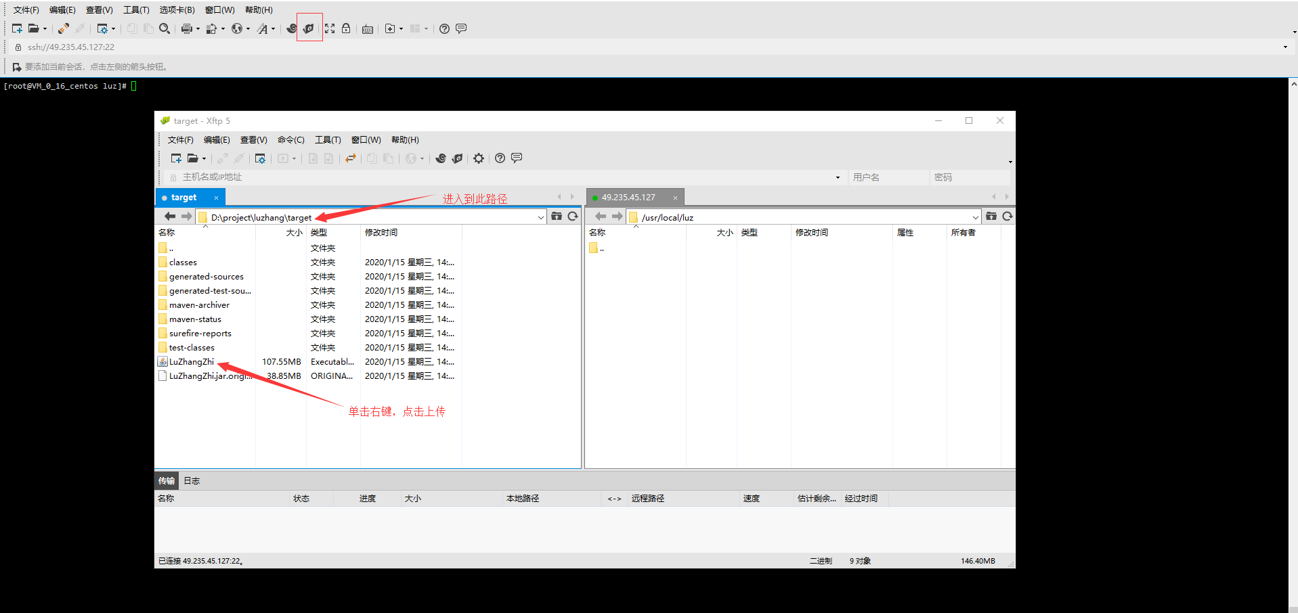Click the add-session arrow icon in Xshell bar
Viewport: 1298px width, 613px height.
[x=17, y=67]
